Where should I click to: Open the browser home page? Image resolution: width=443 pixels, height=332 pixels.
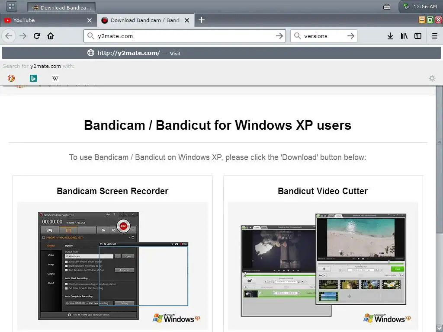51,36
